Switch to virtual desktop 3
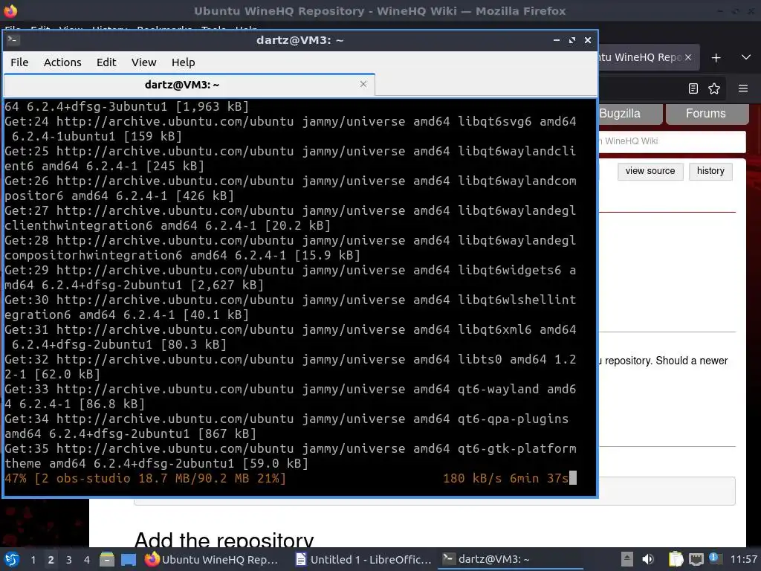Image resolution: width=761 pixels, height=571 pixels. (69, 560)
